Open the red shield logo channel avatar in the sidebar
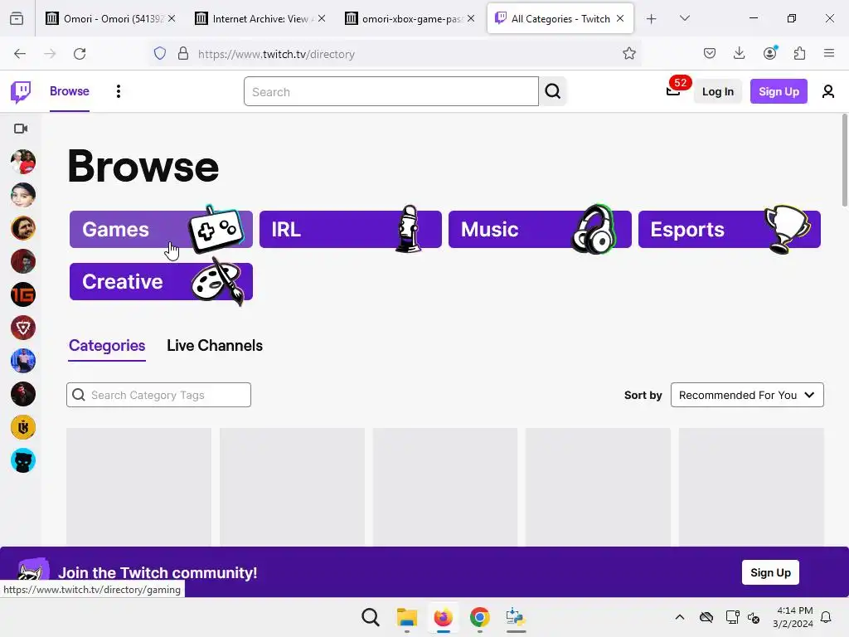Viewport: 849px width, 637px height. coord(23,328)
